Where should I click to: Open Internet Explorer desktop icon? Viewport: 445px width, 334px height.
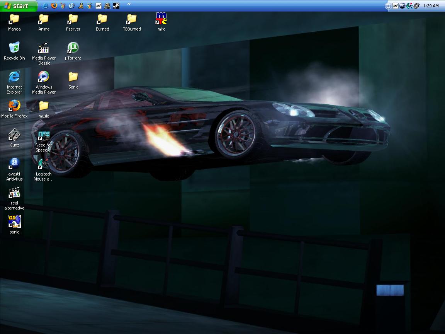14,83
